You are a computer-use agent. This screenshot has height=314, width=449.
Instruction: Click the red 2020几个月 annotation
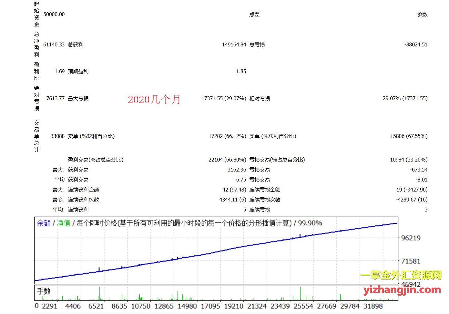[154, 99]
